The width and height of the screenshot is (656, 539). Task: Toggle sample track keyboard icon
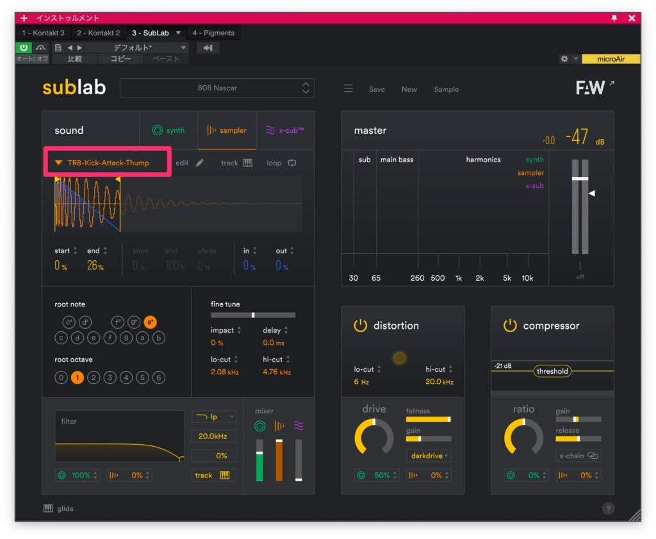pyautogui.click(x=247, y=163)
